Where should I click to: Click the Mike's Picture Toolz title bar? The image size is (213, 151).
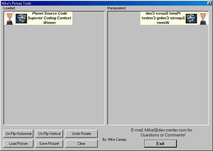click(x=93, y=3)
